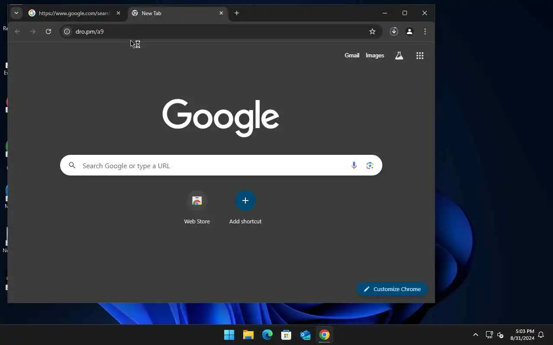Viewport: 553px width, 345px height.
Task: Open the tab search dropdown arrow
Action: coord(16,13)
